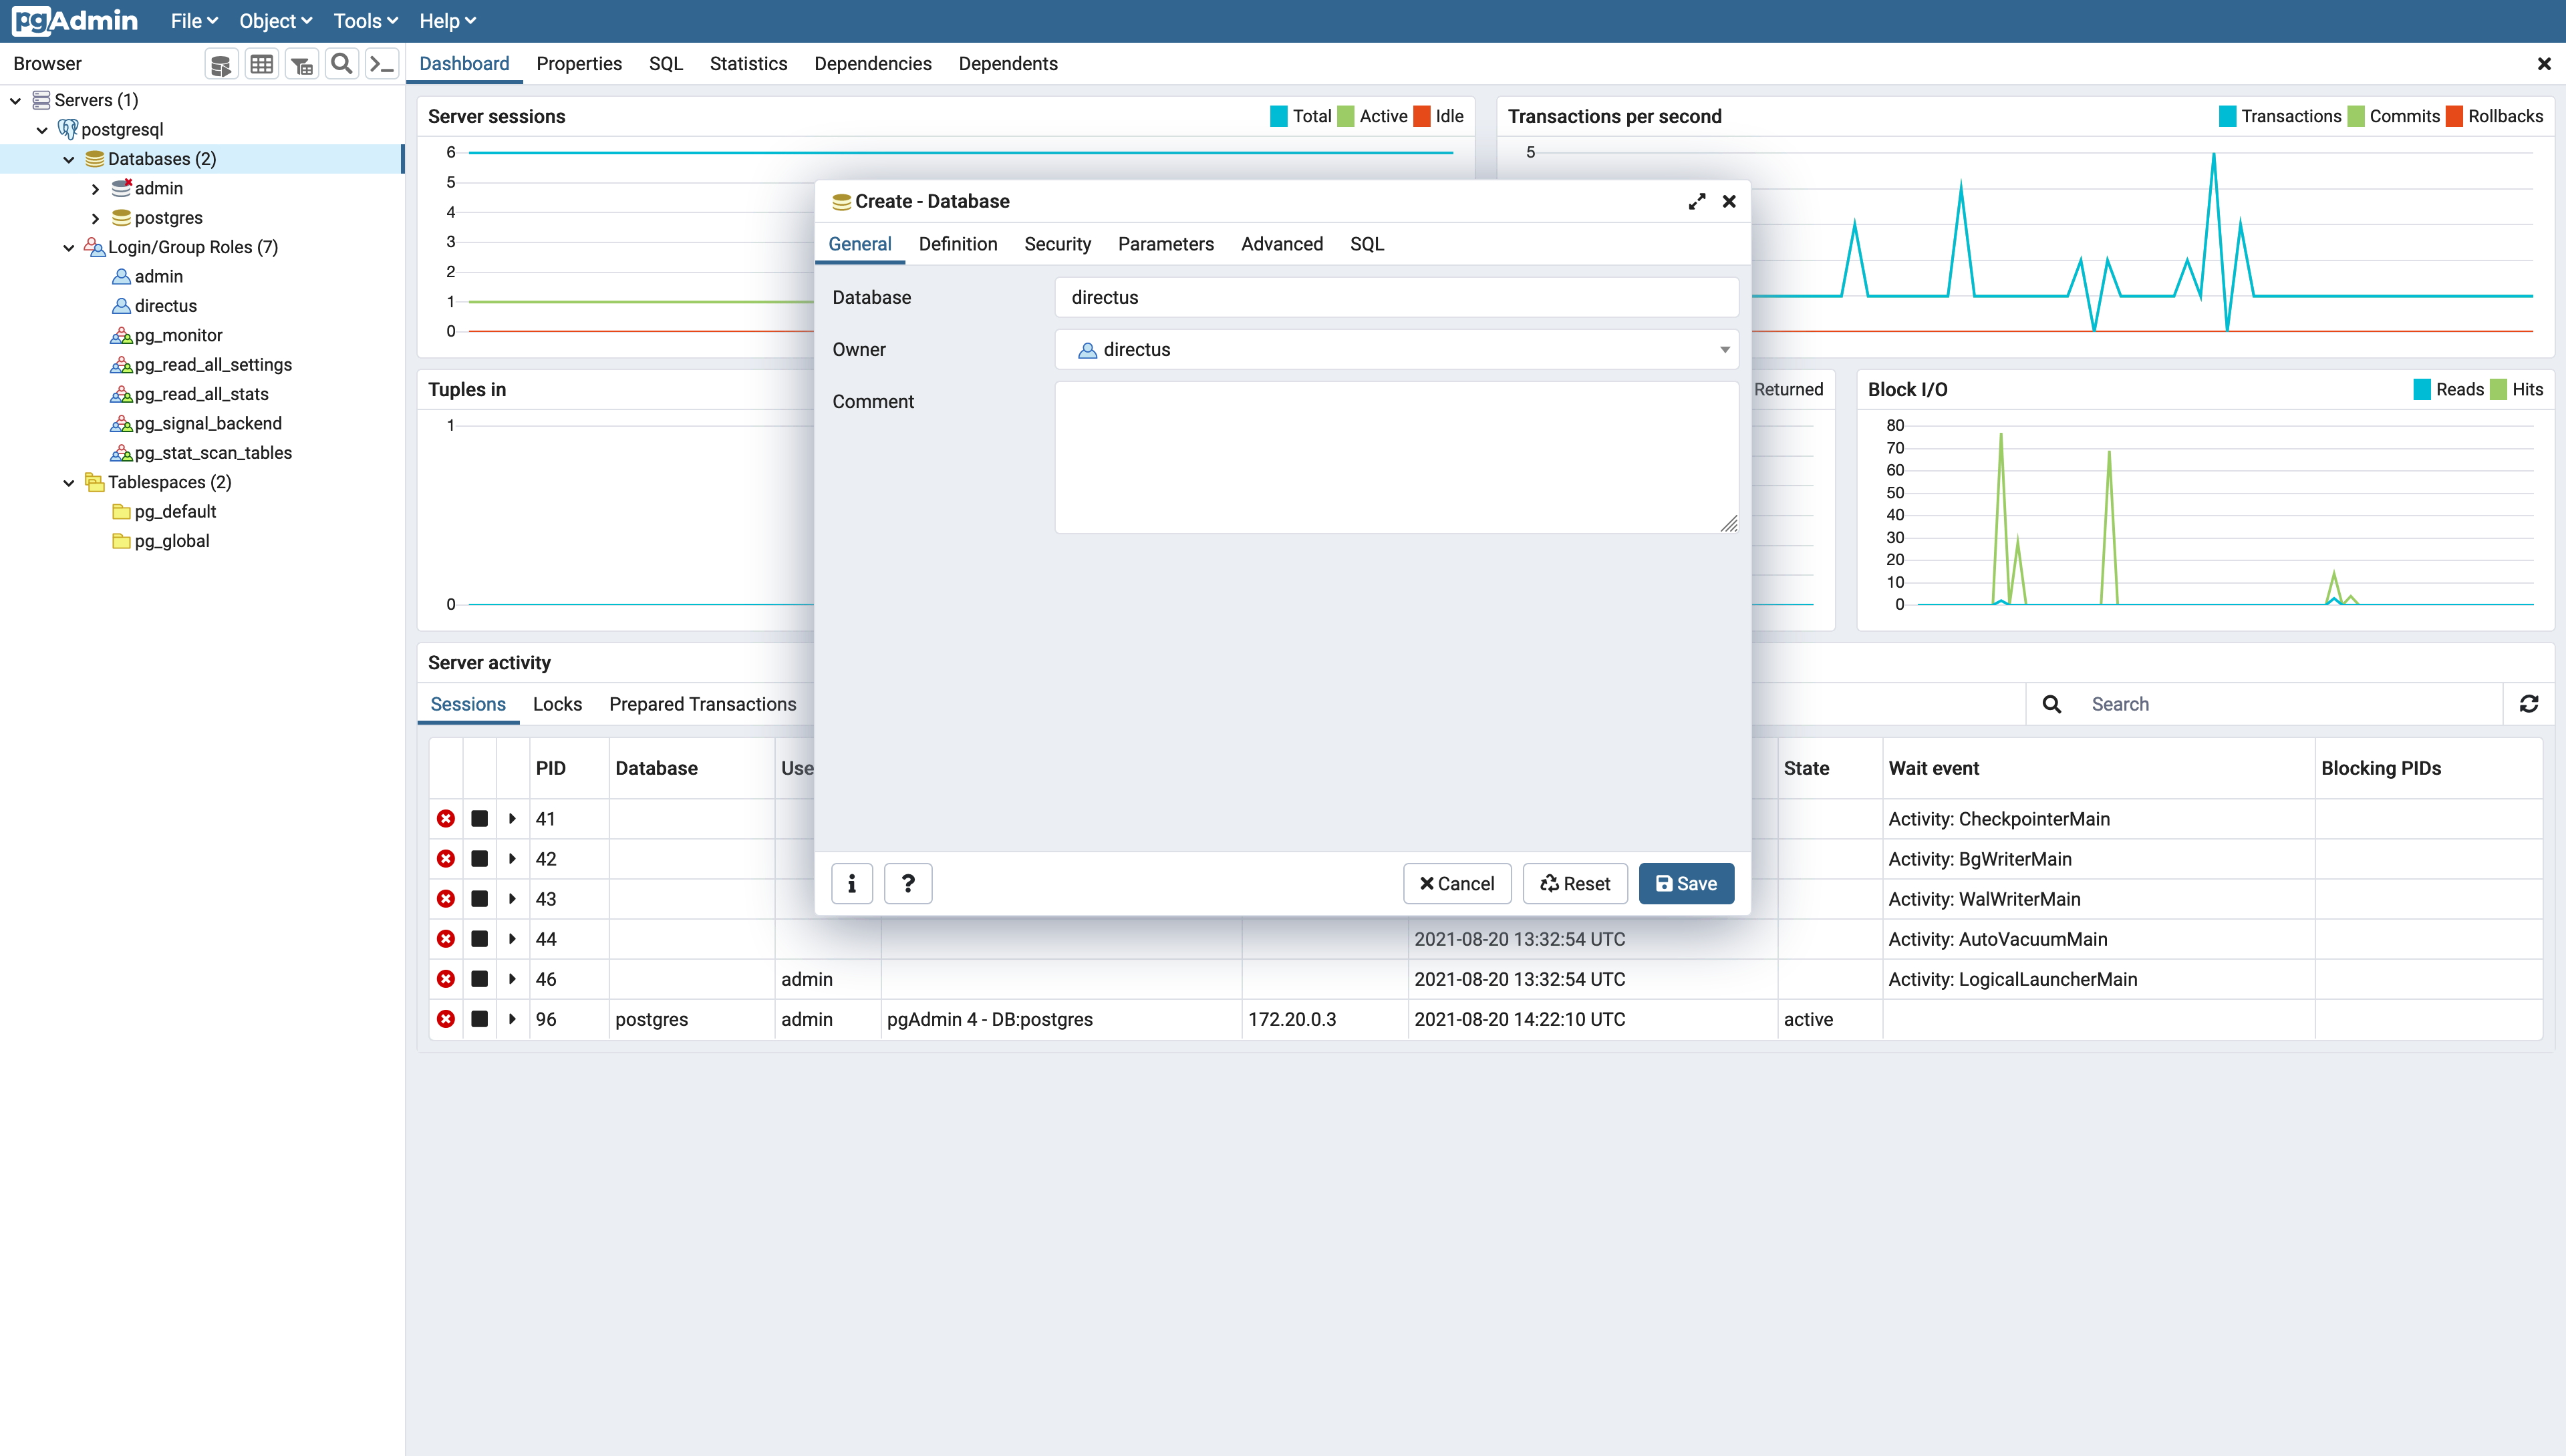
Task: Click the Filtered Rows funnel icon
Action: 302,63
